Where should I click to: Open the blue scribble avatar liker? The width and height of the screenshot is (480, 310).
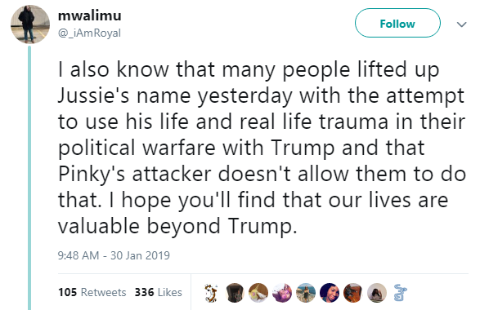[400, 293]
